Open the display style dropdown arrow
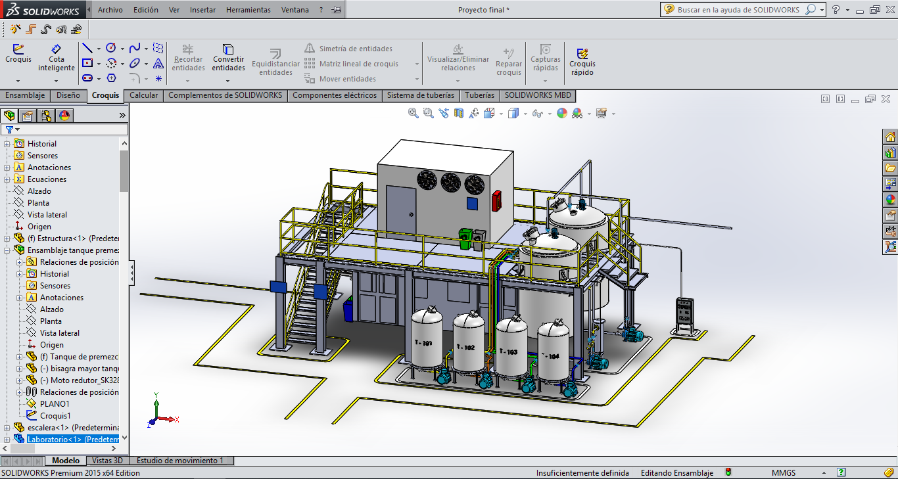This screenshot has width=898, height=479. point(525,114)
